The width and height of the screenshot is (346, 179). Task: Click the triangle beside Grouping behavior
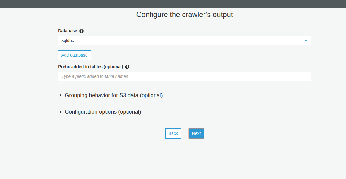click(60, 96)
